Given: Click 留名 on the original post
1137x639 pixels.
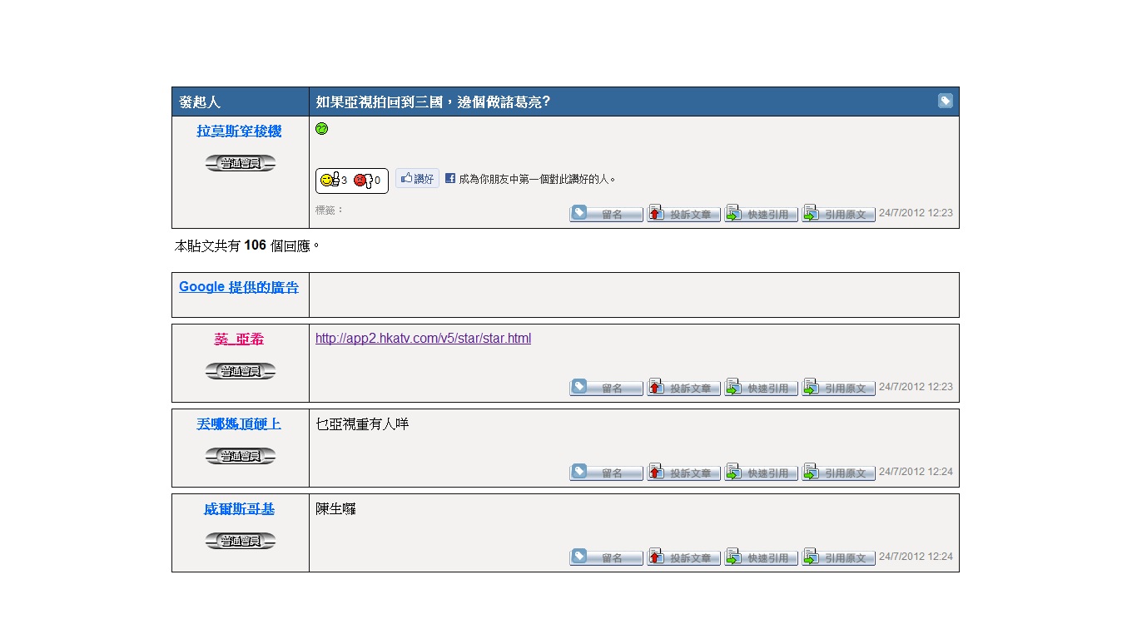Looking at the screenshot, I should 606,214.
